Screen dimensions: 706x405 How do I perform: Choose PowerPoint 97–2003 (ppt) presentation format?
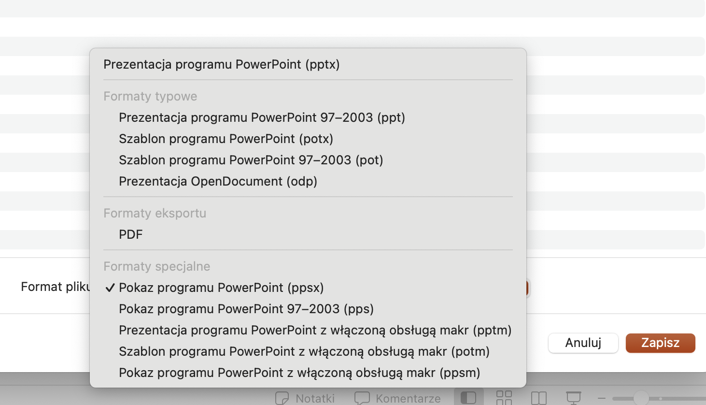(x=262, y=117)
